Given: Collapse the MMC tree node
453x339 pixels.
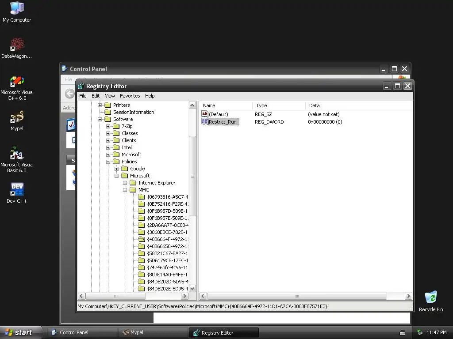Looking at the screenshot, I should [125, 190].
